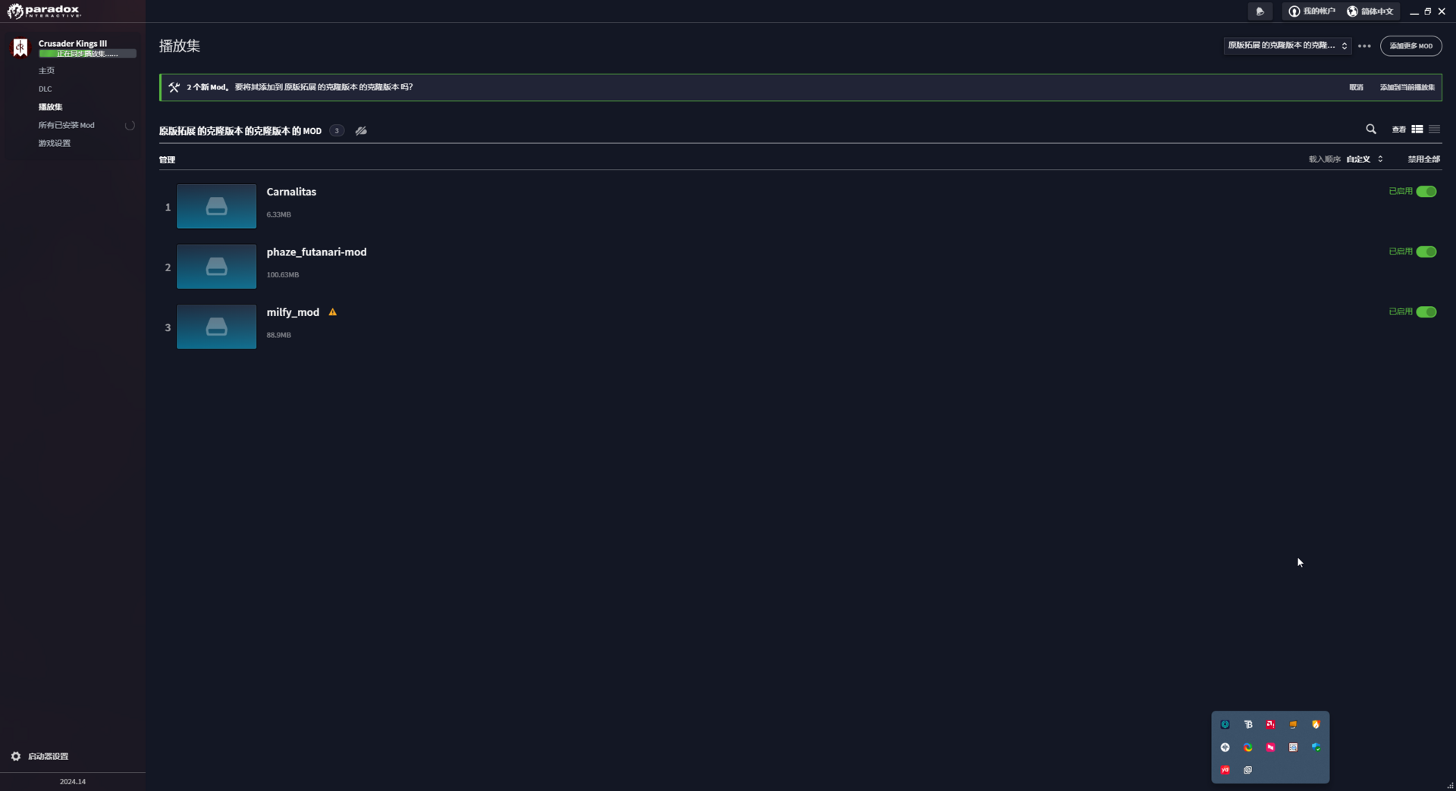Open the playset selector dropdown
This screenshot has height=791, width=1456.
coord(1287,45)
